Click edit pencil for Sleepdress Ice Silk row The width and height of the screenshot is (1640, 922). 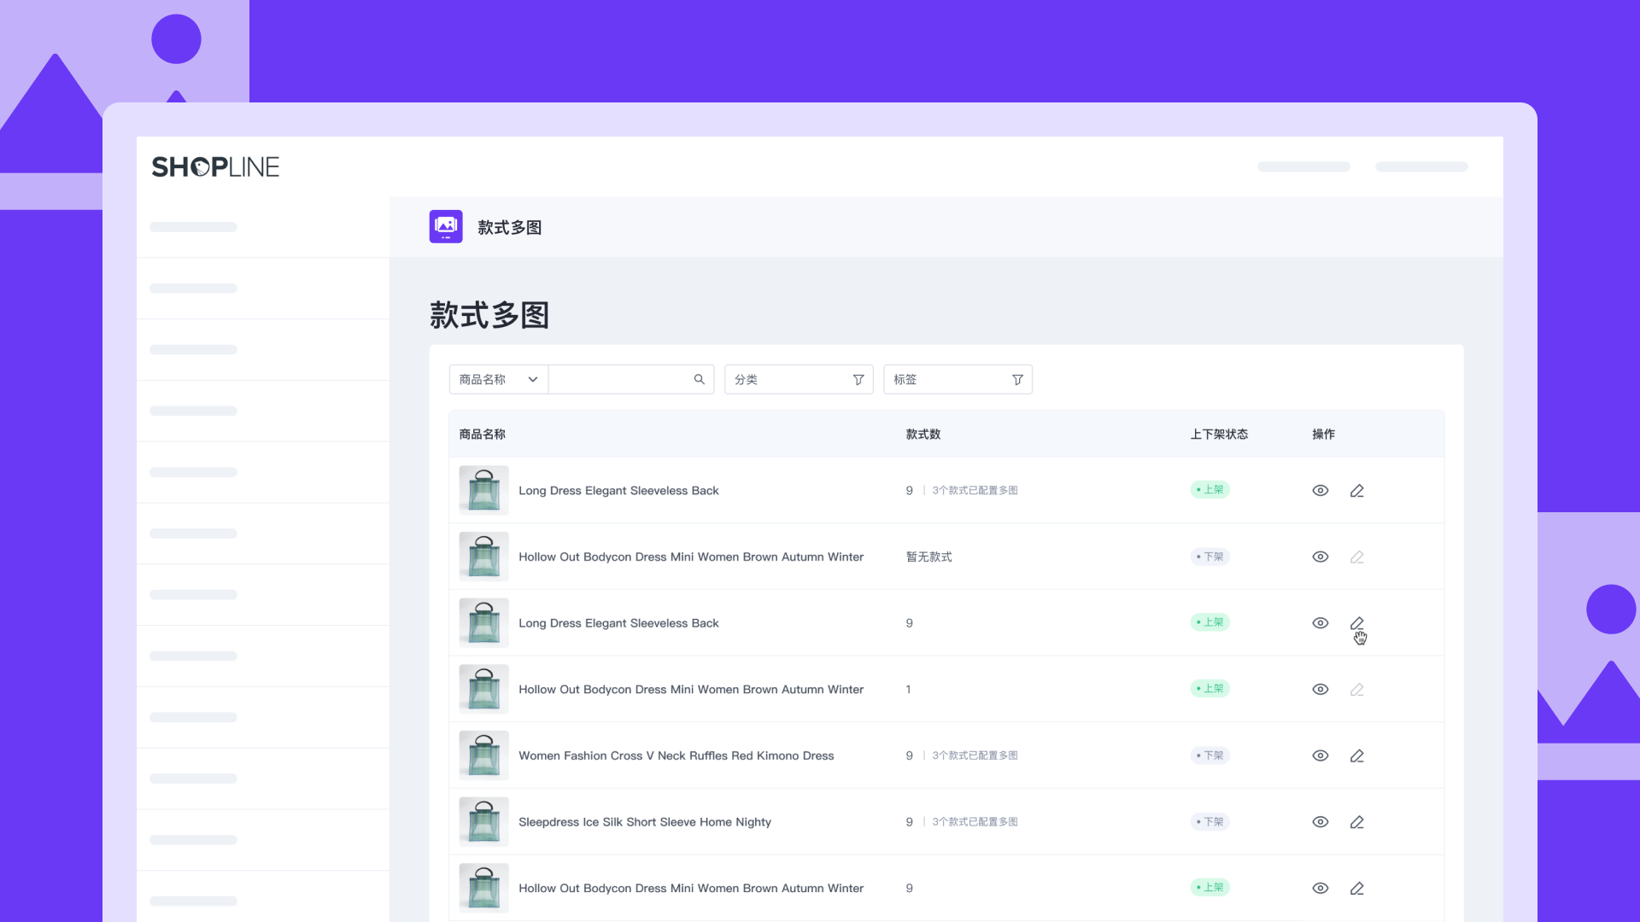[1356, 822]
